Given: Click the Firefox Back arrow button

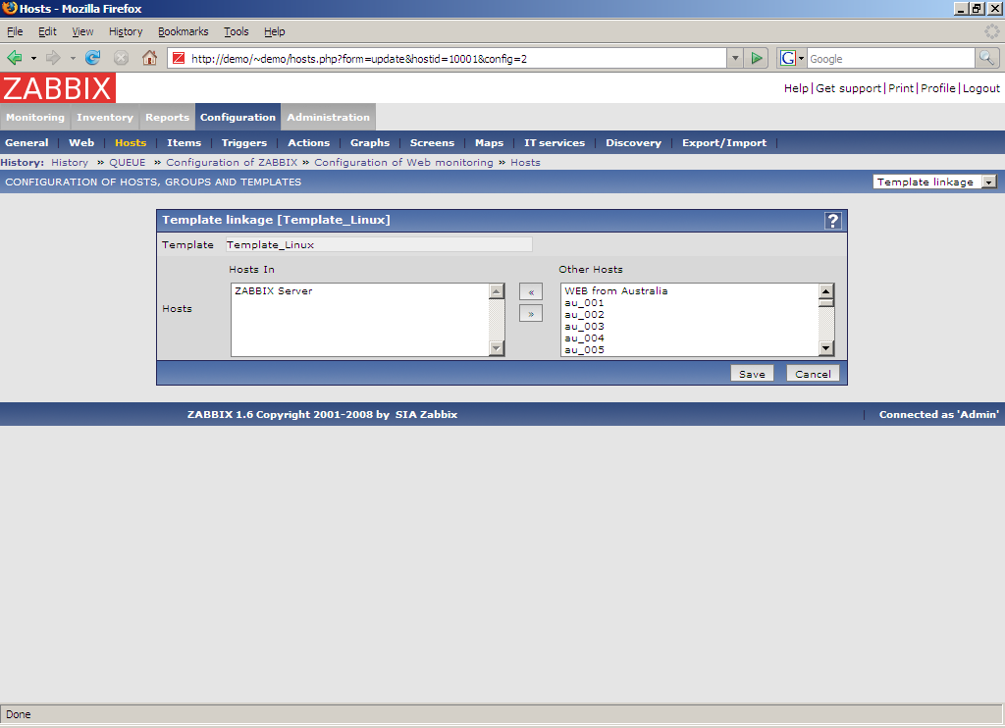Looking at the screenshot, I should tap(14, 58).
